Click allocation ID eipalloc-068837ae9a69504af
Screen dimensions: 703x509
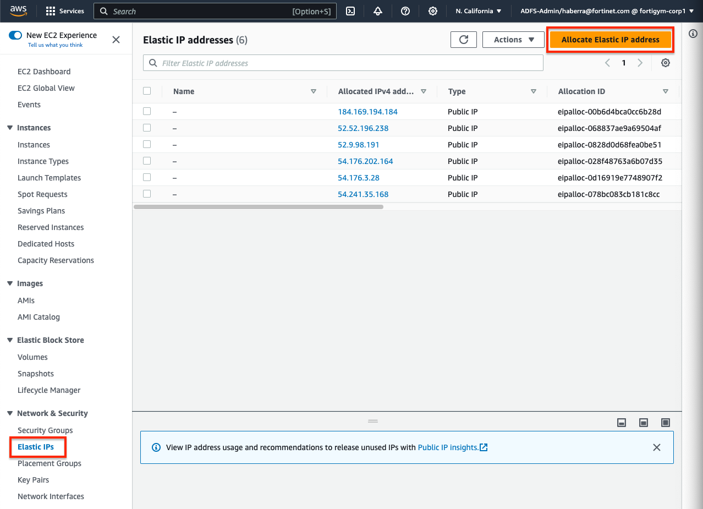[609, 128]
